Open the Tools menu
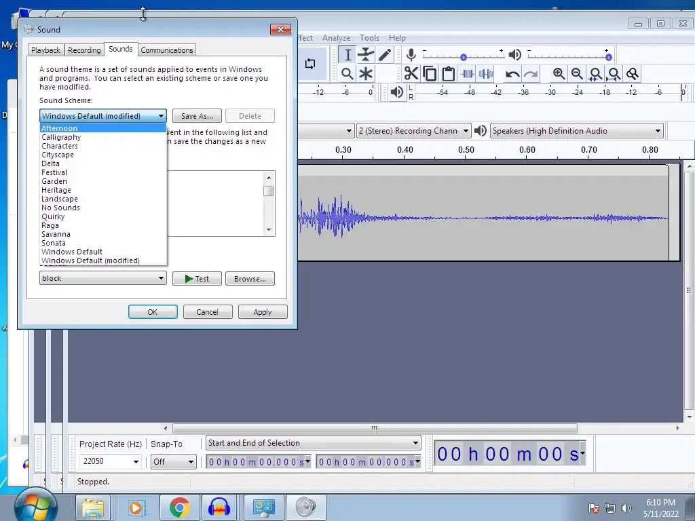695x521 pixels. [369, 38]
